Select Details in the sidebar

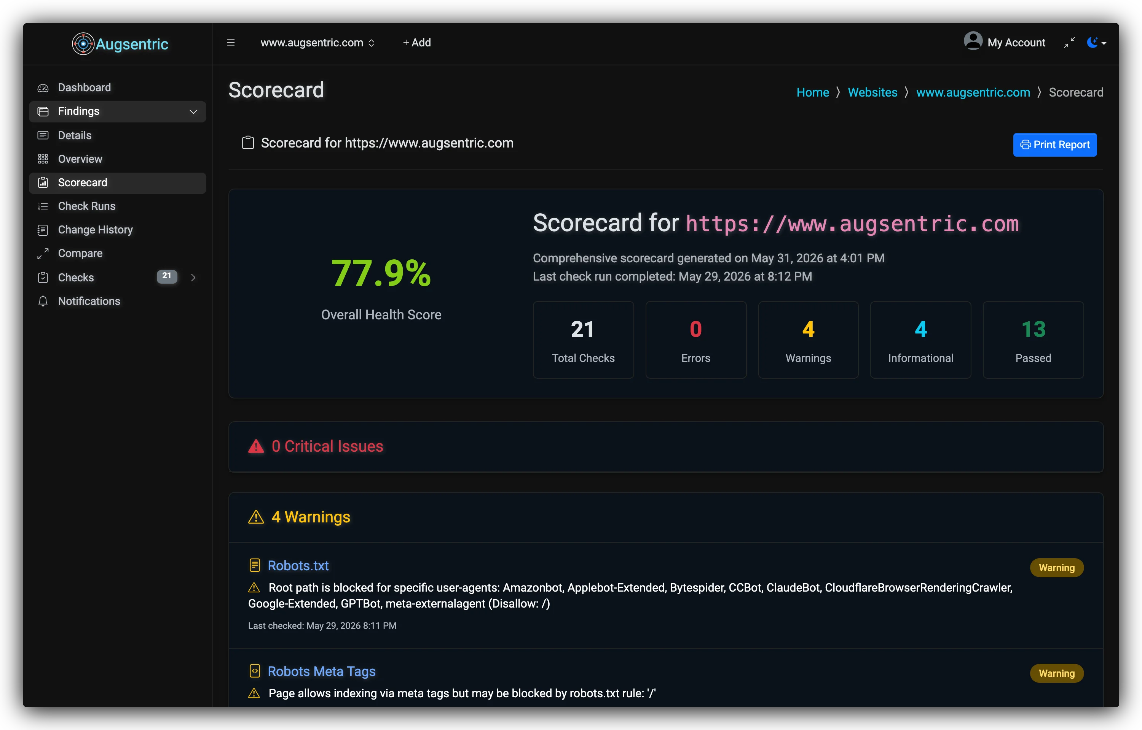coord(117,136)
